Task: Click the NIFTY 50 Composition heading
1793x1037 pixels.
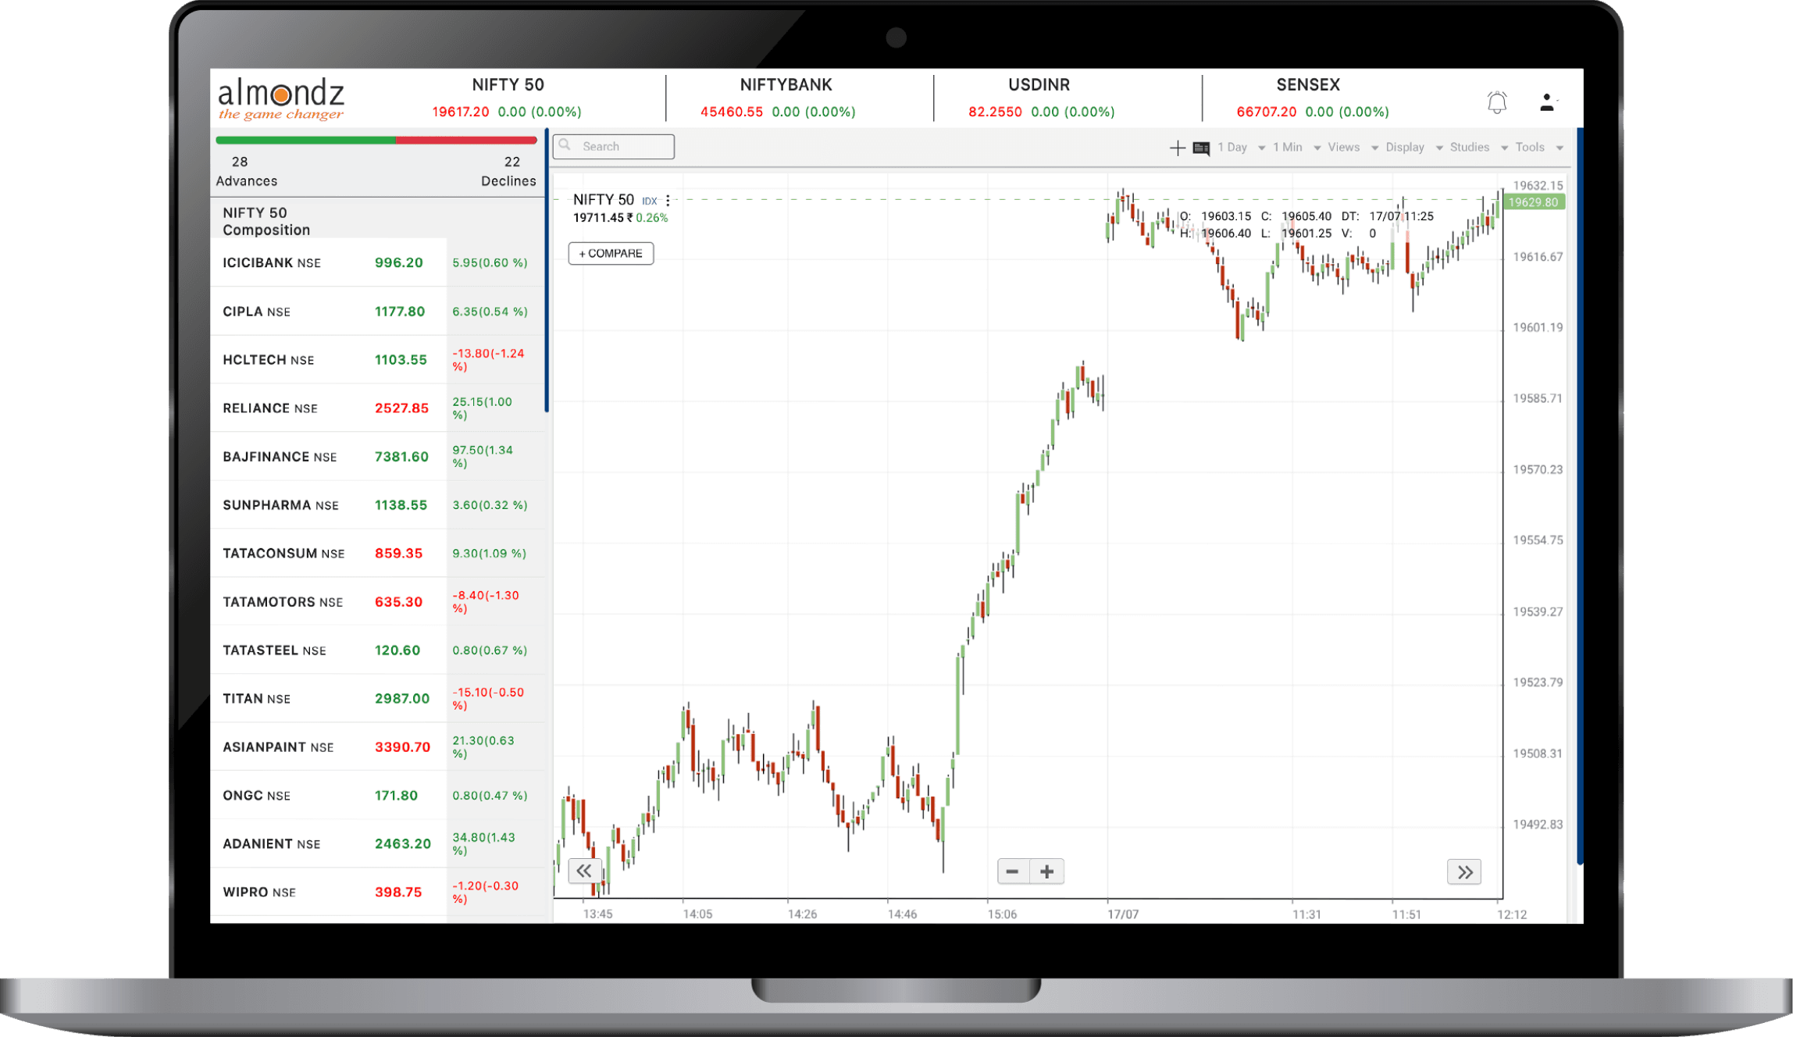Action: [266, 221]
